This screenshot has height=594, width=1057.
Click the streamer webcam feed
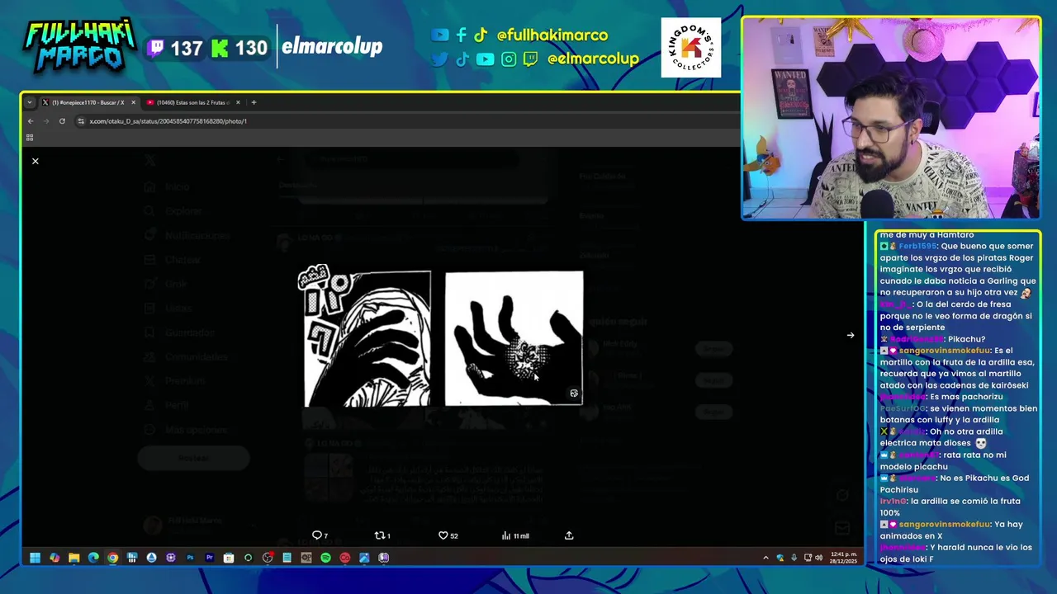(x=891, y=118)
